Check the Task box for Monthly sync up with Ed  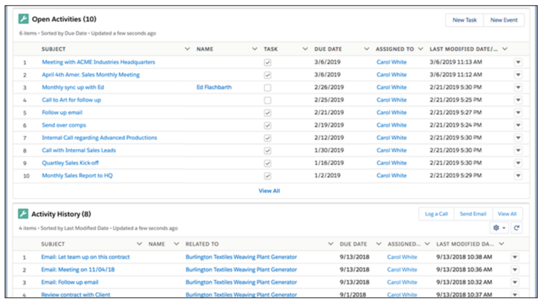[x=267, y=87]
